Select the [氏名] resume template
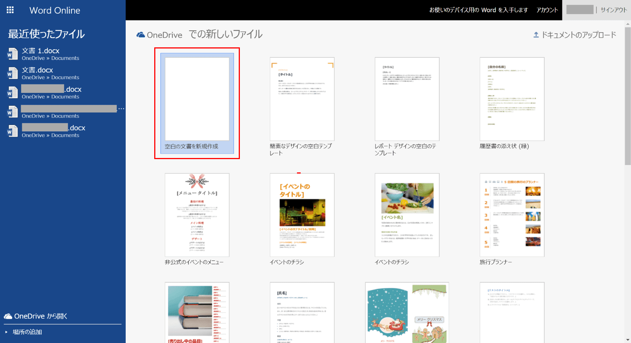This screenshot has height=343, width=631. tap(302, 313)
